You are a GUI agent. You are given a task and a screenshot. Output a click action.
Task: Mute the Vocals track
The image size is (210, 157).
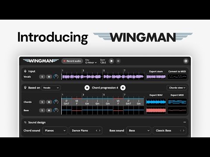(x=49, y=77)
